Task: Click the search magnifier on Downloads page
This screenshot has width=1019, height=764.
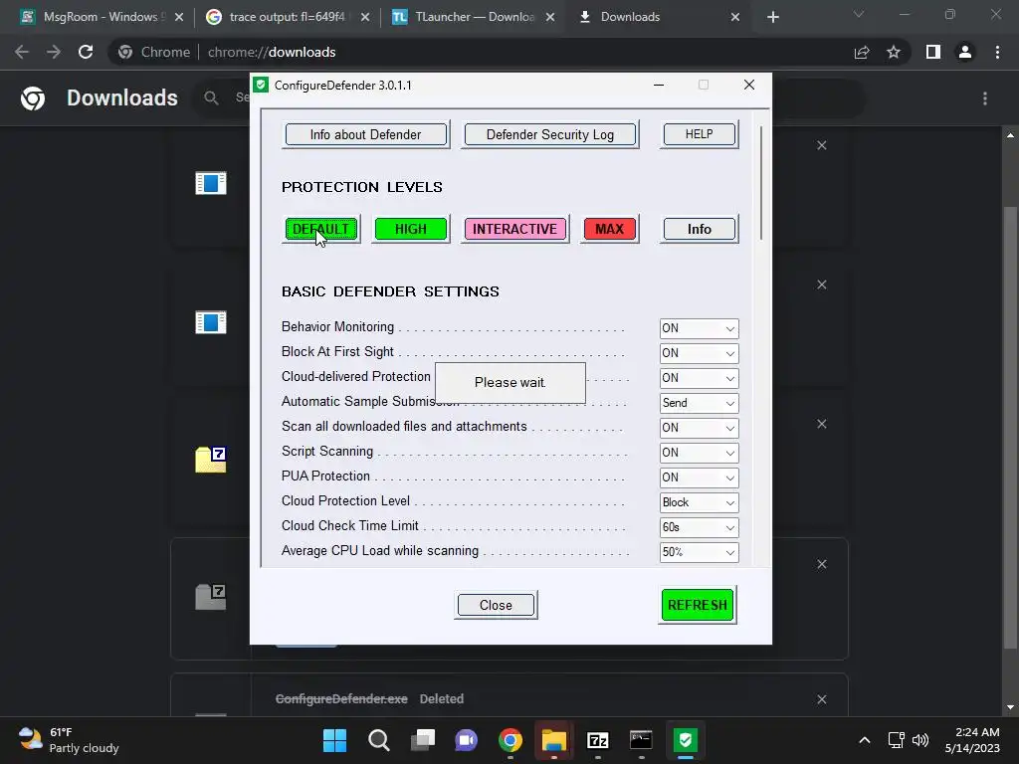Action: 211,97
